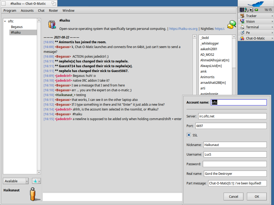
Task: Expand the Pe submenu arrow
Action: point(272,33)
